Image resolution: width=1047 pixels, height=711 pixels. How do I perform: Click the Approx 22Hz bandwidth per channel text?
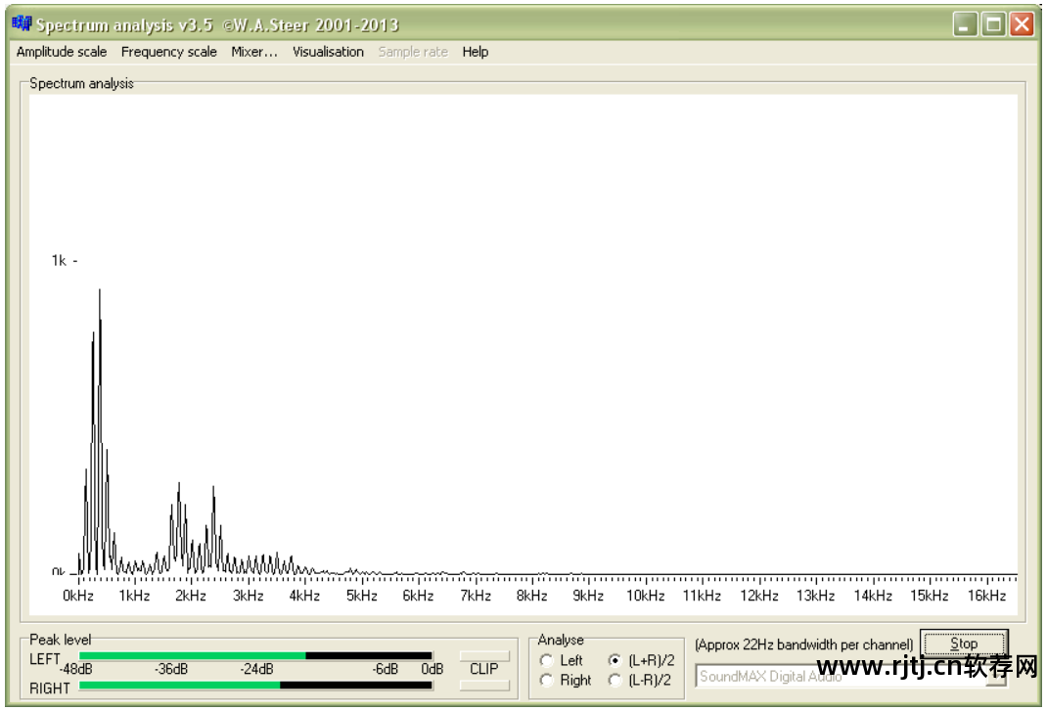coord(804,644)
